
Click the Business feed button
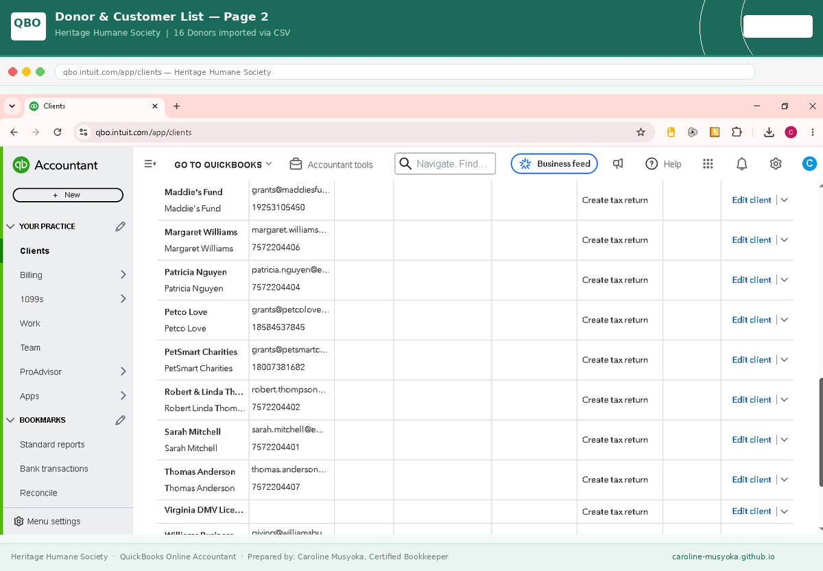(x=554, y=163)
